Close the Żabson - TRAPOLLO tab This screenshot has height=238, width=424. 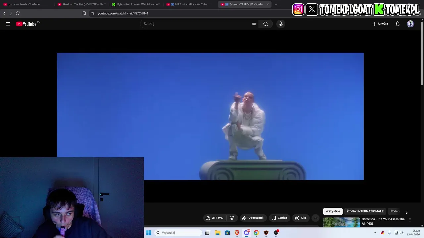(268, 4)
